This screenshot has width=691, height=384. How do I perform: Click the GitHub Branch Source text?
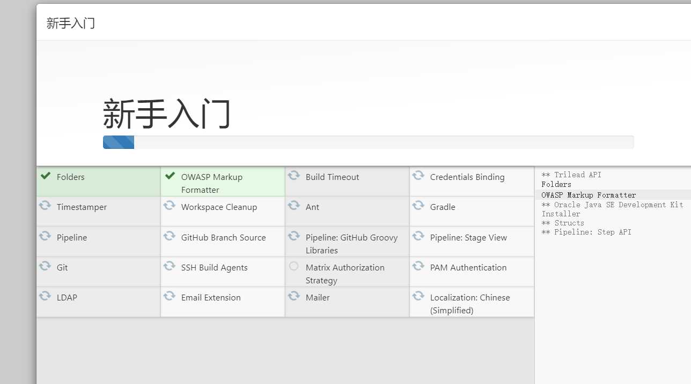coord(224,238)
